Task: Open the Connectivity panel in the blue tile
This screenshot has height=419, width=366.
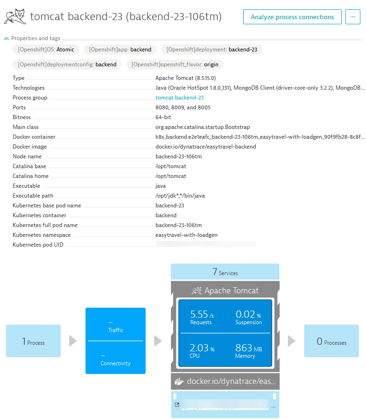Action: click(115, 359)
